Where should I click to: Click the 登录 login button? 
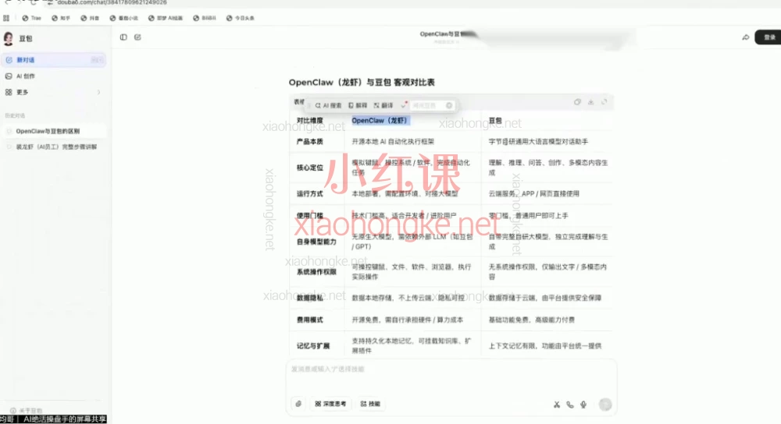tap(769, 37)
